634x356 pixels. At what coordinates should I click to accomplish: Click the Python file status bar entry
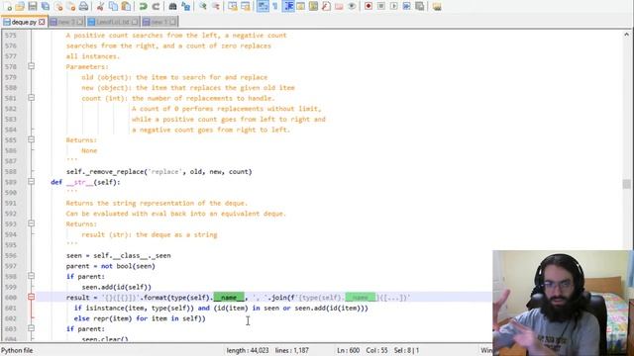coord(17,350)
